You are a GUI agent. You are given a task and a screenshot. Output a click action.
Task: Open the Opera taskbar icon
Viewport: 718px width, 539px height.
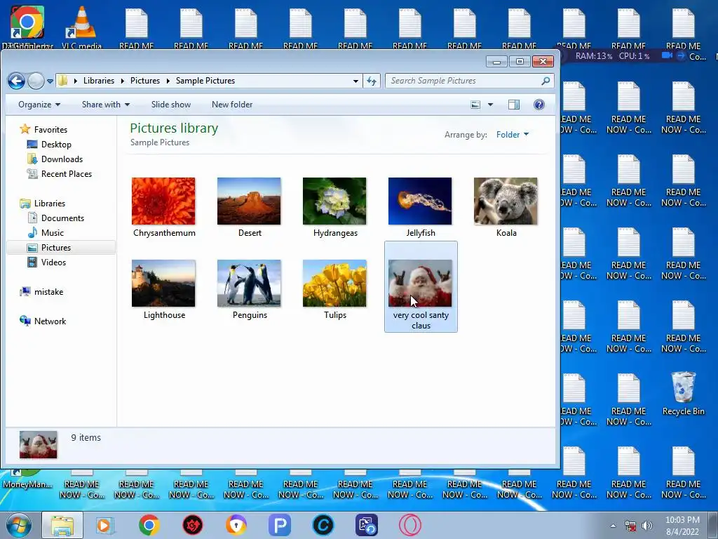[410, 525]
